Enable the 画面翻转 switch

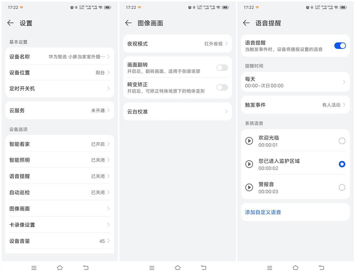click(x=222, y=68)
